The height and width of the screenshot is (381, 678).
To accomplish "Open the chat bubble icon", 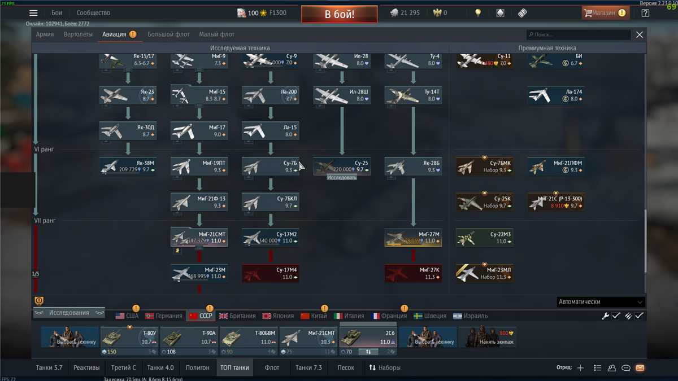I will [626, 368].
